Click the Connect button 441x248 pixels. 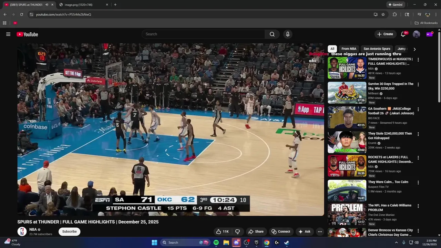pos(281,231)
